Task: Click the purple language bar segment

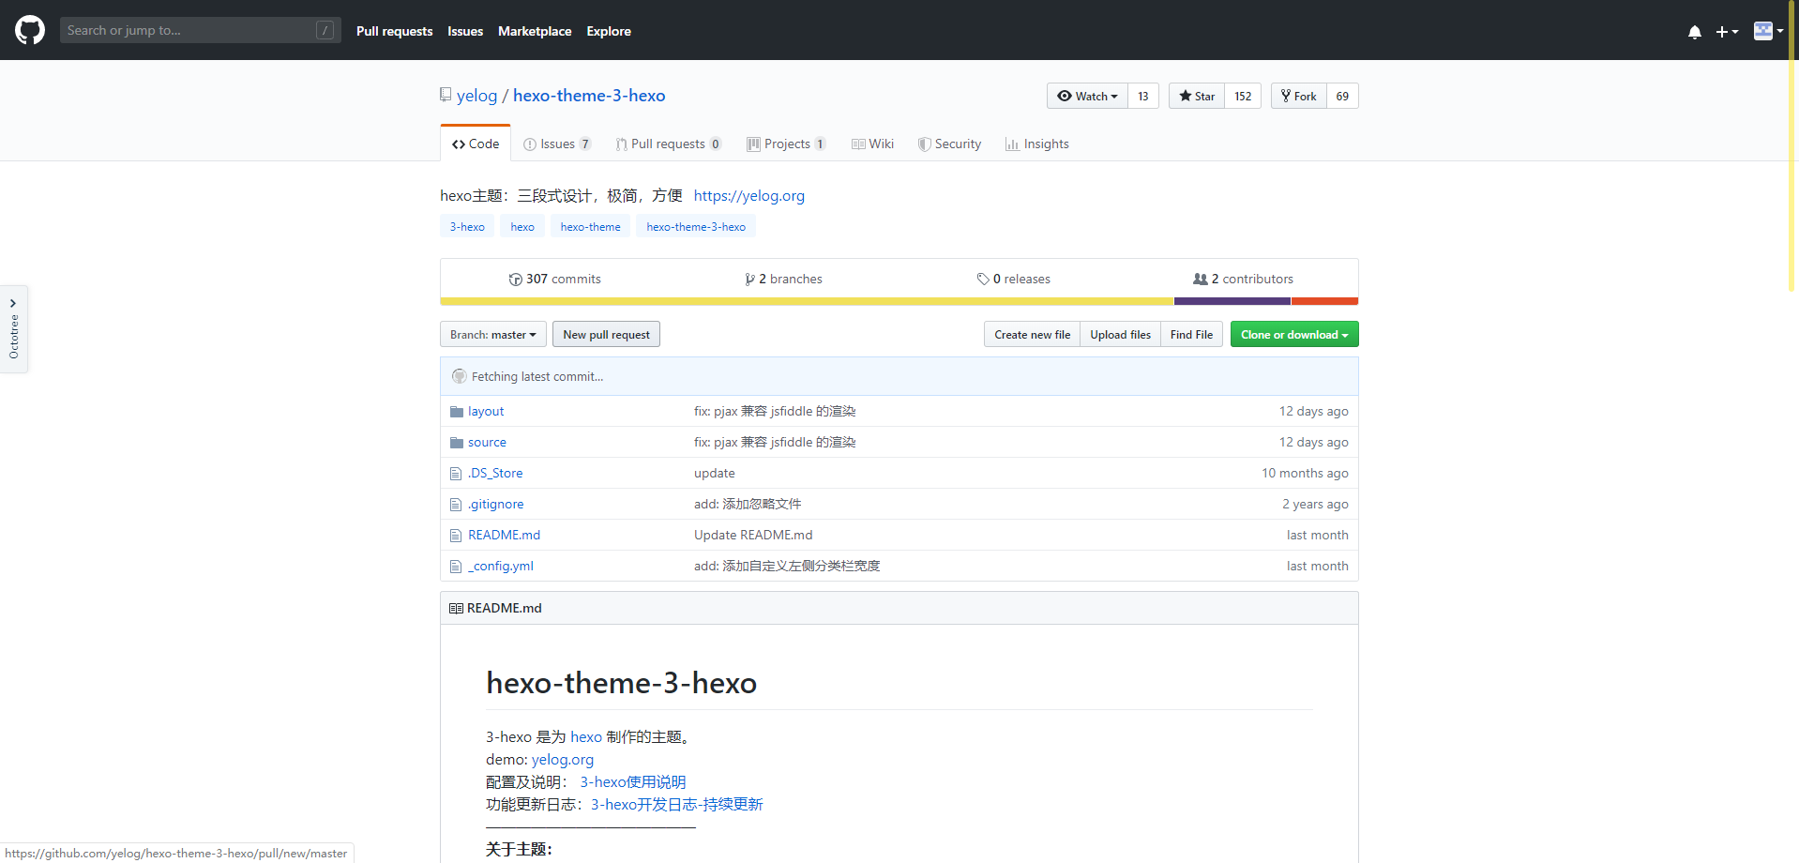Action: [1232, 301]
